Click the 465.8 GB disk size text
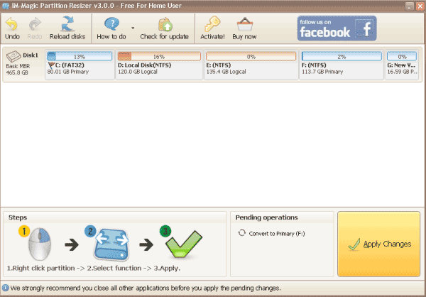Image resolution: width=426 pixels, height=297 pixels. pyautogui.click(x=17, y=72)
